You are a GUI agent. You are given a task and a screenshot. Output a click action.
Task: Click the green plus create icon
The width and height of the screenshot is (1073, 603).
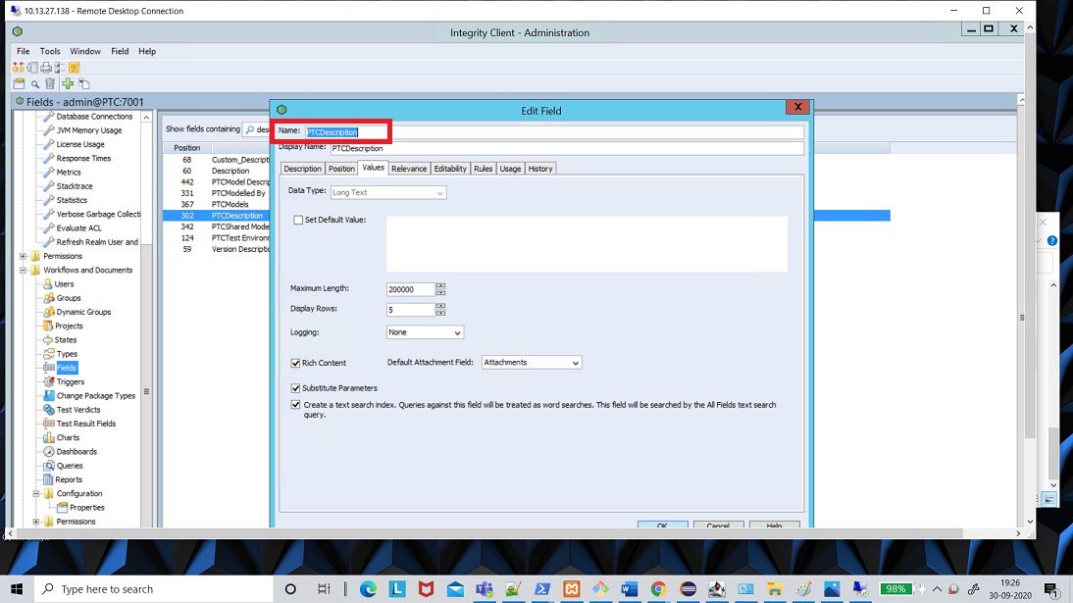click(68, 84)
